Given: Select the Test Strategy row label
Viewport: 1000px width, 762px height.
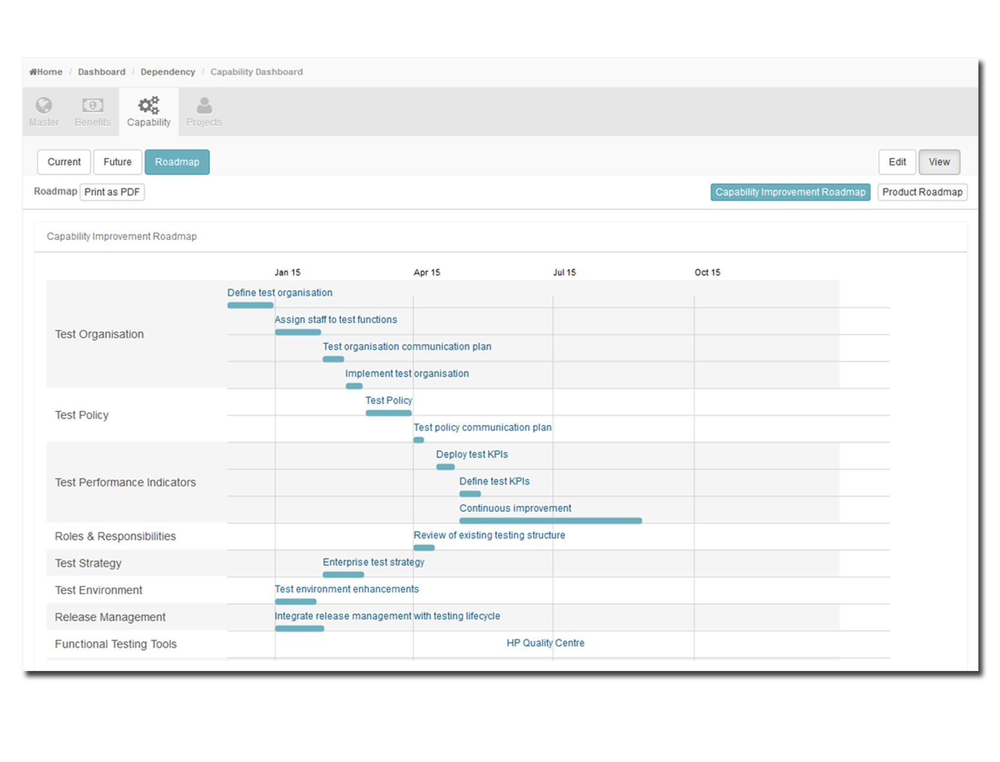Looking at the screenshot, I should [x=88, y=563].
